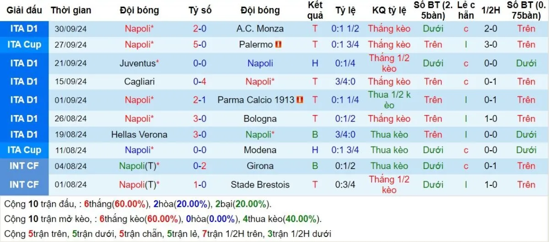The width and height of the screenshot is (549, 242).
Task: Click the "Tỷ số" column header
Action: point(199,10)
